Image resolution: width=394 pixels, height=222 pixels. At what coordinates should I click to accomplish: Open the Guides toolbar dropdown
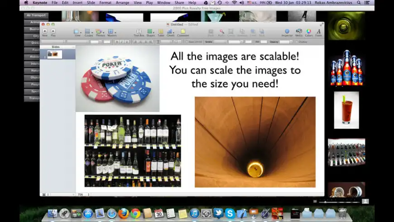click(x=88, y=33)
